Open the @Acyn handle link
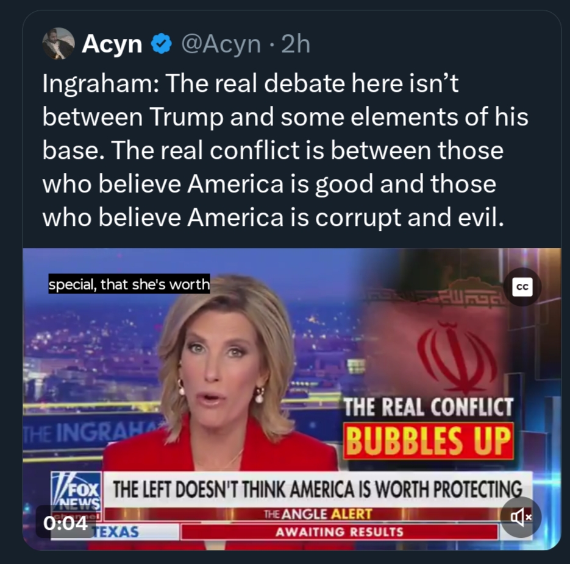 coord(221,44)
